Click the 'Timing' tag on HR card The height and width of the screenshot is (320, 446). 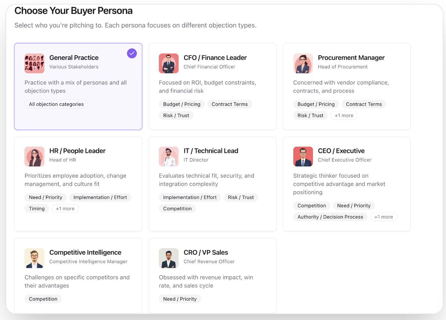37,209
